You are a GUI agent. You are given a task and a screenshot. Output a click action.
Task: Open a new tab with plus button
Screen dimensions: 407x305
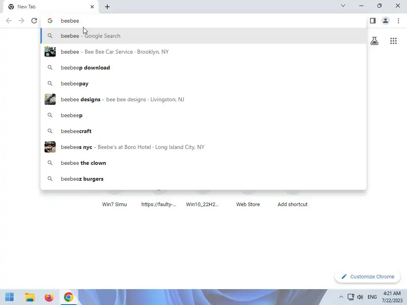pyautogui.click(x=107, y=7)
